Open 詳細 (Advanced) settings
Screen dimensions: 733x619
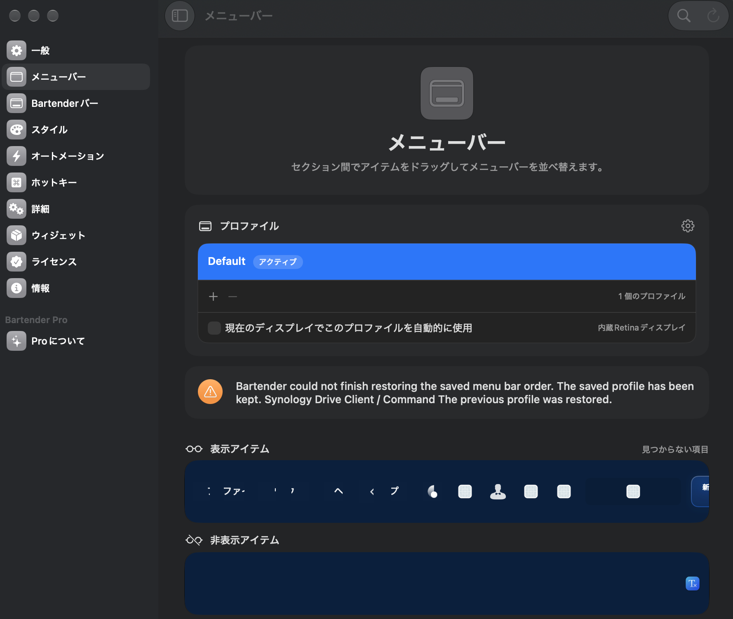pos(76,209)
